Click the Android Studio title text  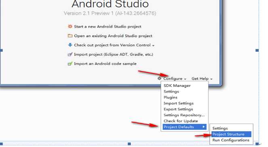click(110, 4)
